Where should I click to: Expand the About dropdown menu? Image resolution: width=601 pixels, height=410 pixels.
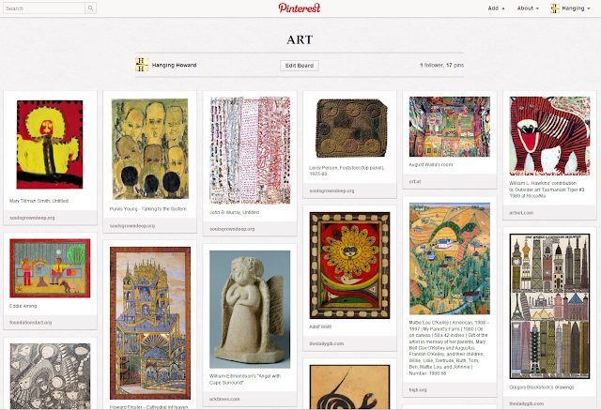click(528, 8)
